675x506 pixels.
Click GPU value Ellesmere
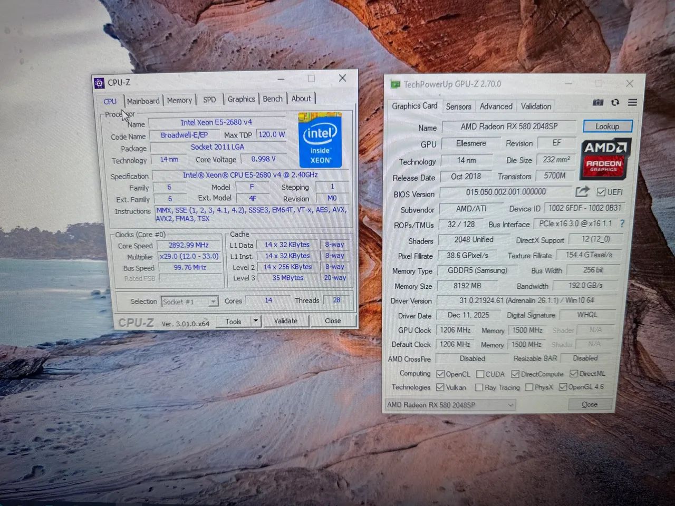click(471, 143)
